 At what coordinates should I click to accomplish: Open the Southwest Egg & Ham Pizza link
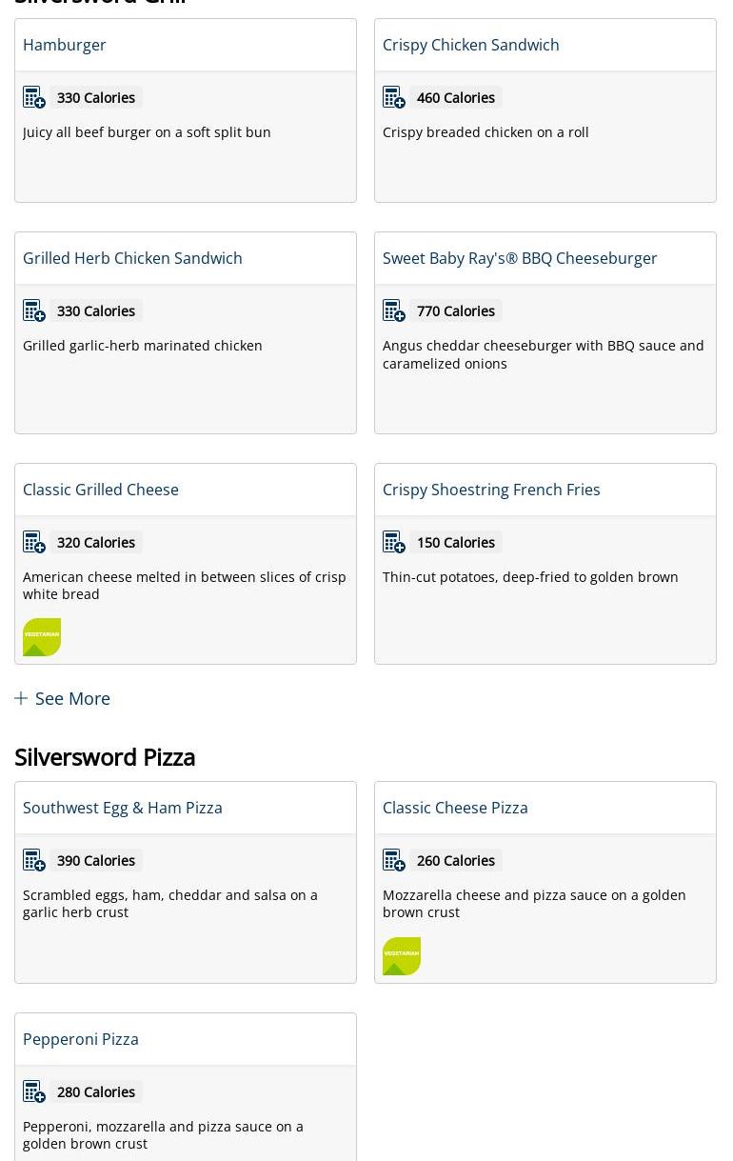[123, 808]
